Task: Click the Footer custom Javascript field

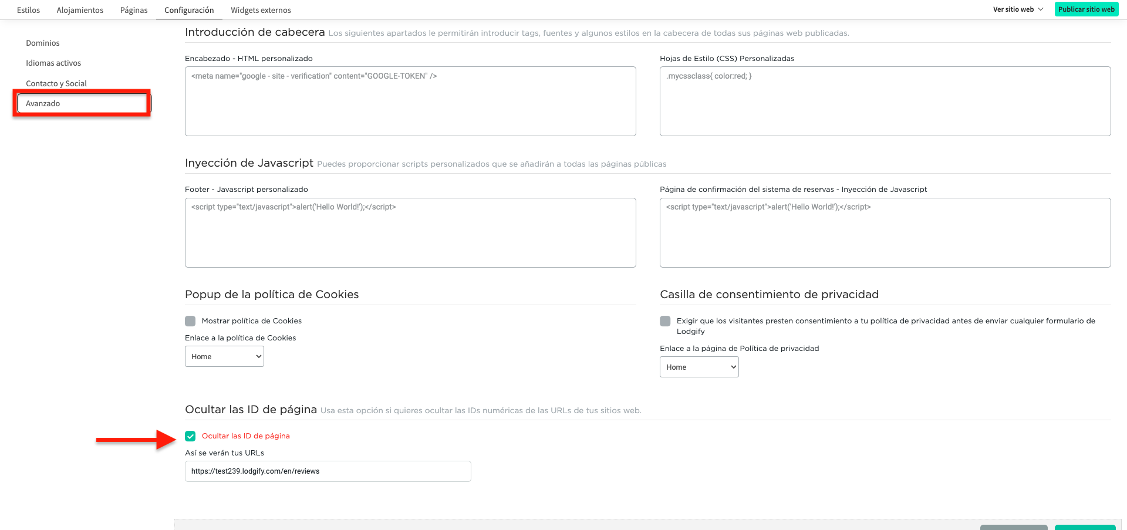Action: (410, 232)
